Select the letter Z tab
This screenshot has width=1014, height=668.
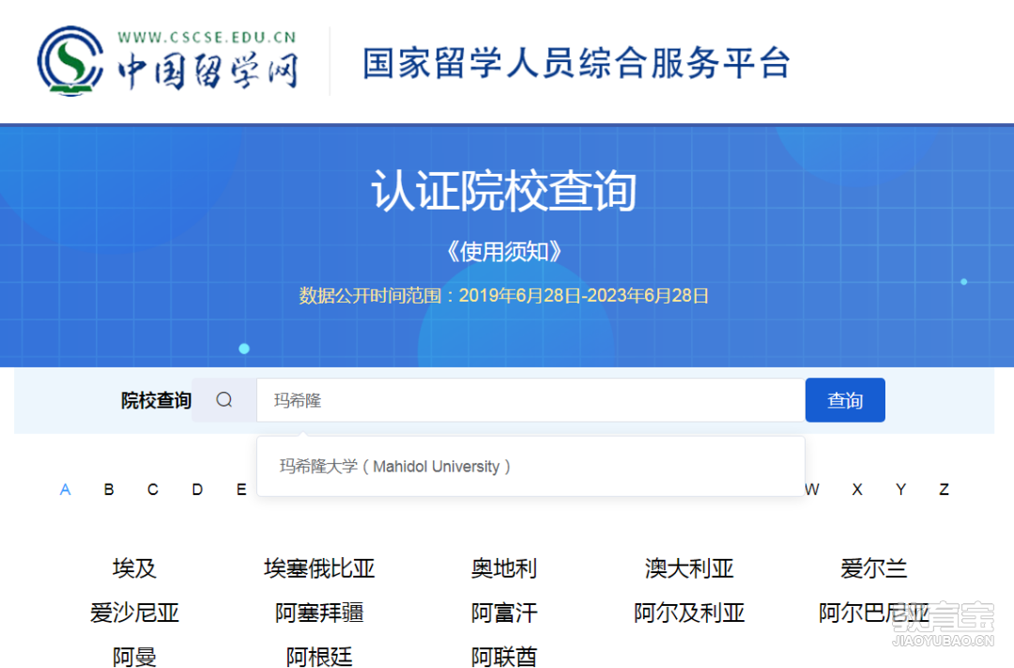(x=945, y=489)
